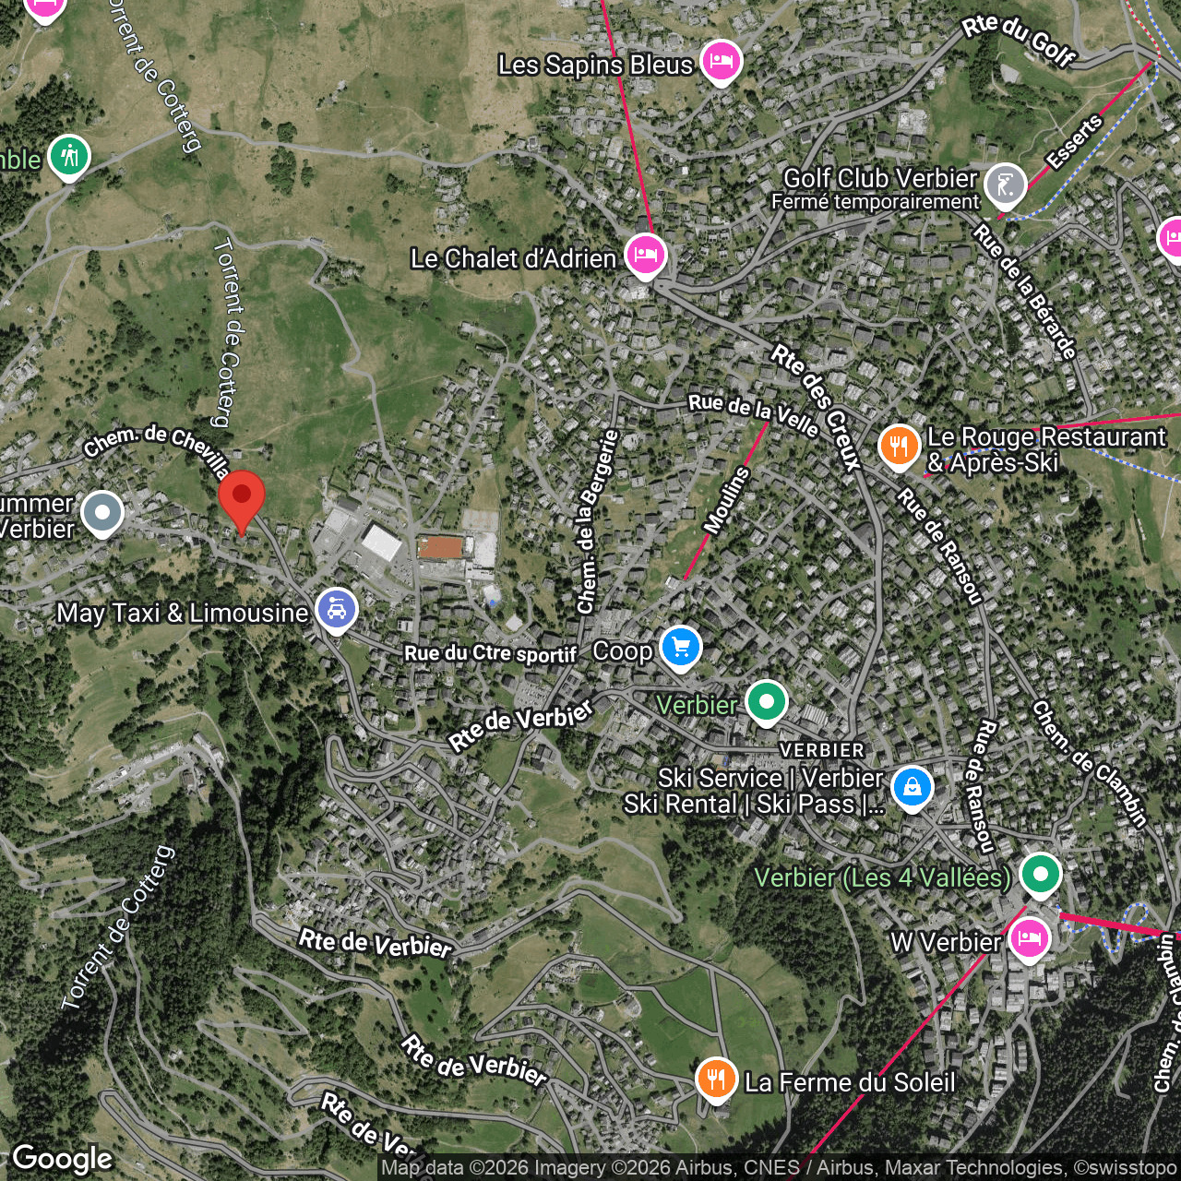Select the gray Summer Verbier marker
Viewport: 1181px width, 1181px height.
101,513
